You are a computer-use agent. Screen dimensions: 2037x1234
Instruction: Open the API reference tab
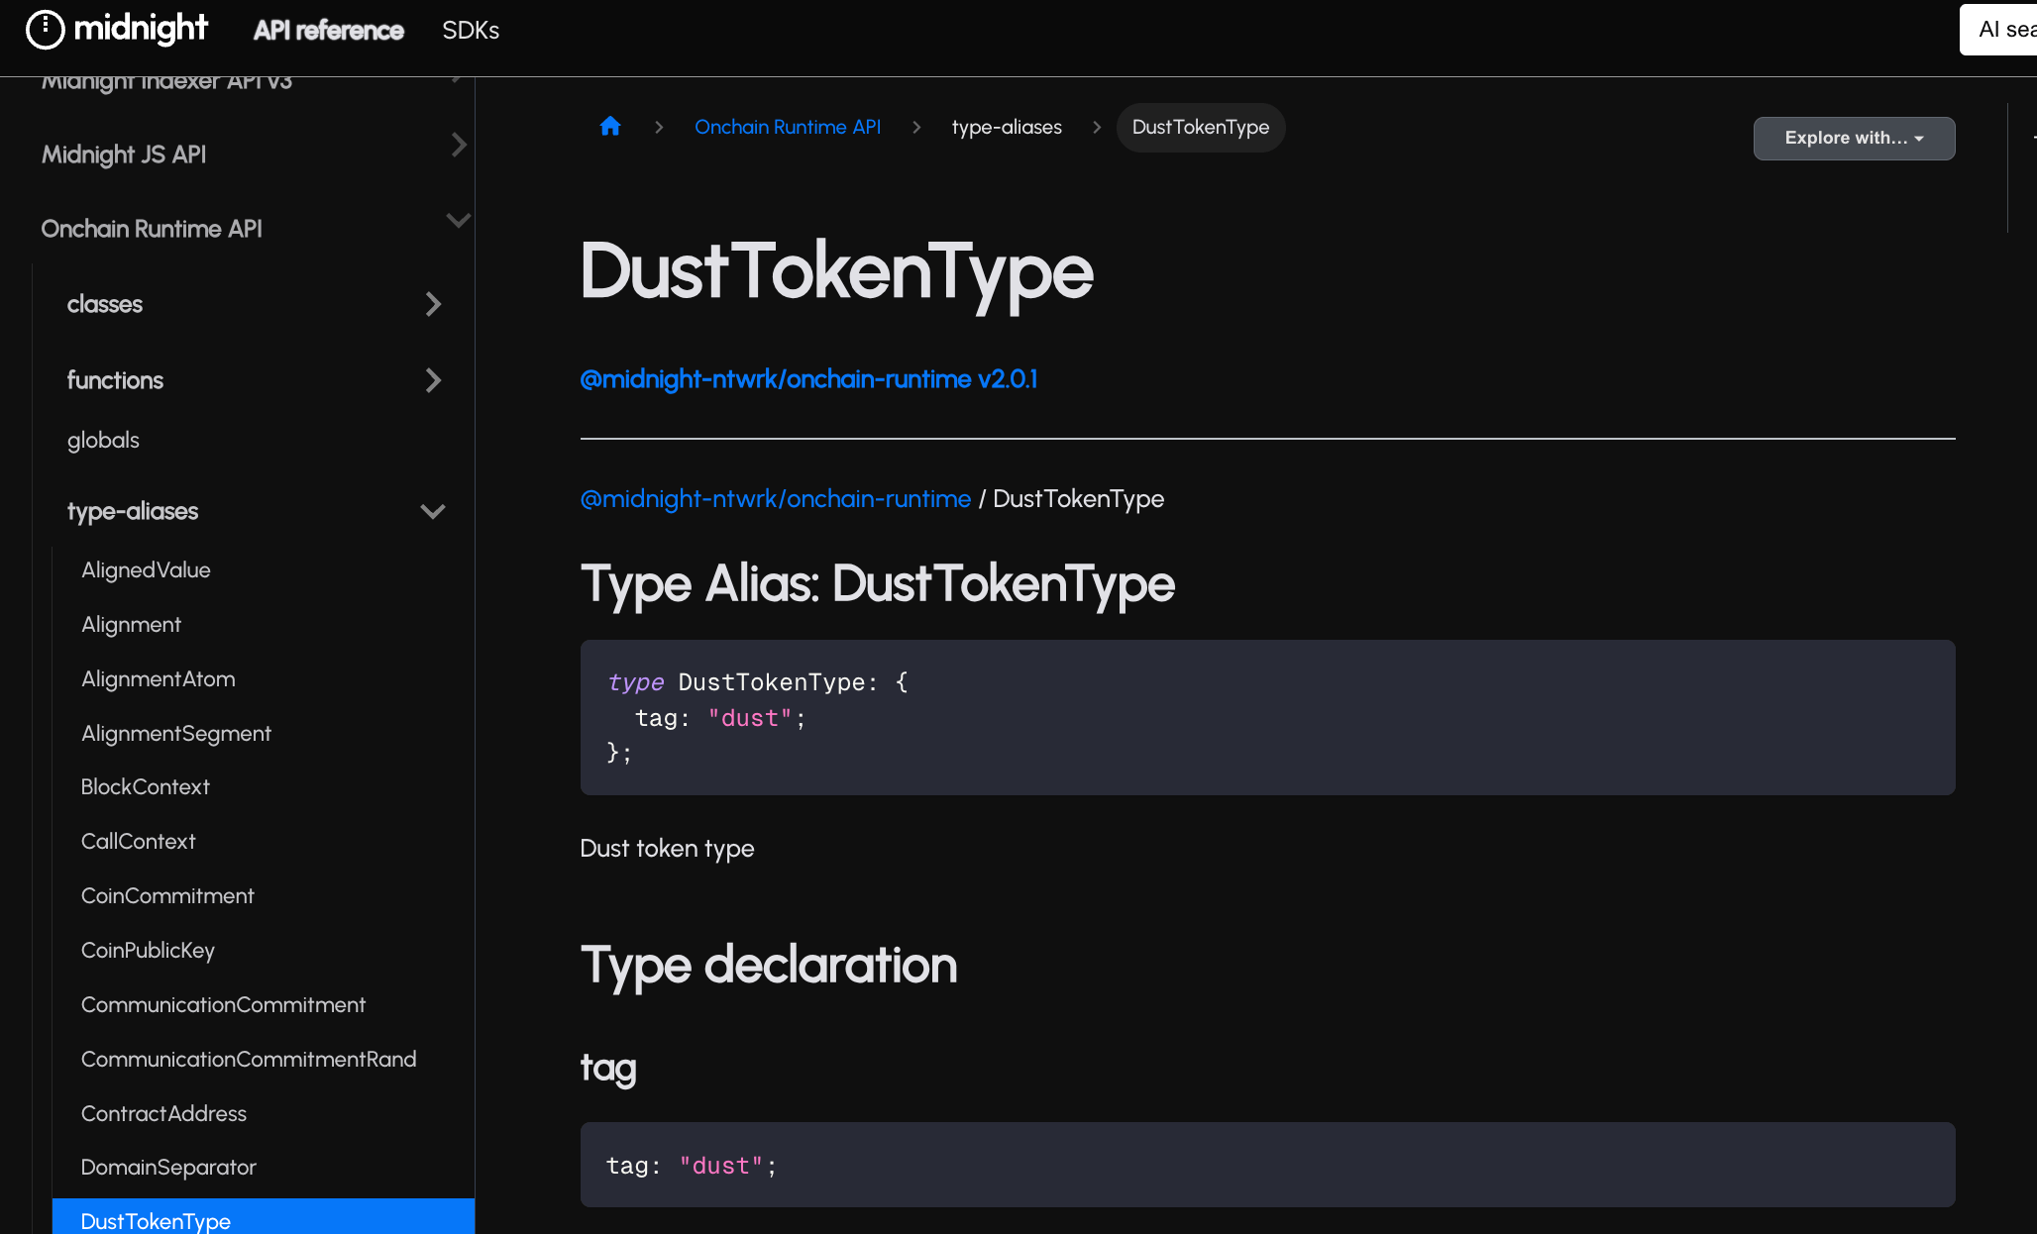(x=329, y=31)
